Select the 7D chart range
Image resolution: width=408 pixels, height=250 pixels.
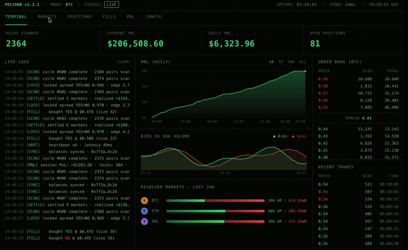pos(280,62)
